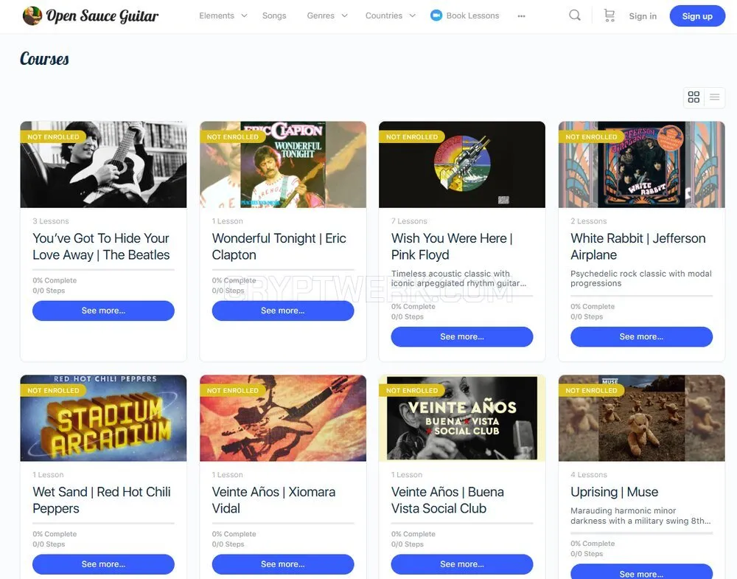Click the video camera icon beside Book Lessons
The width and height of the screenshot is (737, 579).
click(436, 15)
